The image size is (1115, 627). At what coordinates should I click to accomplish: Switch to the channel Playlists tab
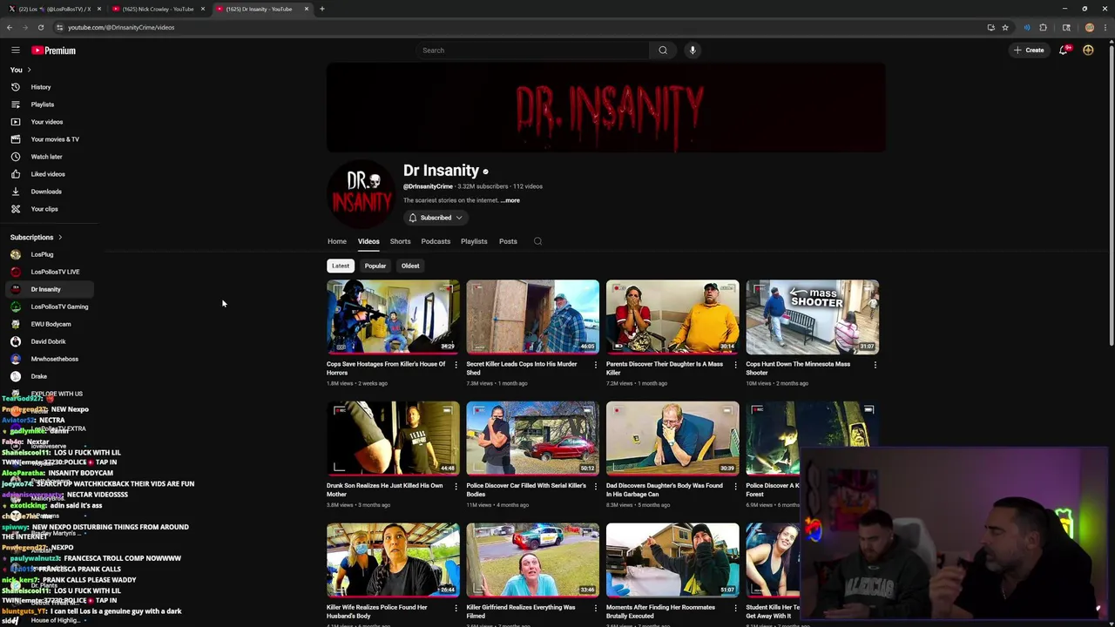(474, 241)
